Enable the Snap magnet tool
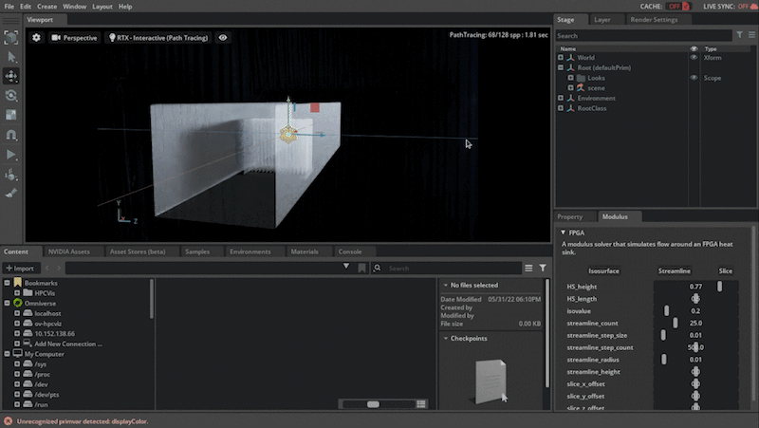Viewport: 759px width, 428px height. [11, 135]
